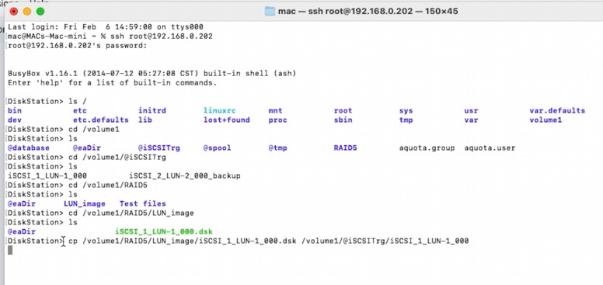Click the 'mnt' directory name

coord(275,110)
